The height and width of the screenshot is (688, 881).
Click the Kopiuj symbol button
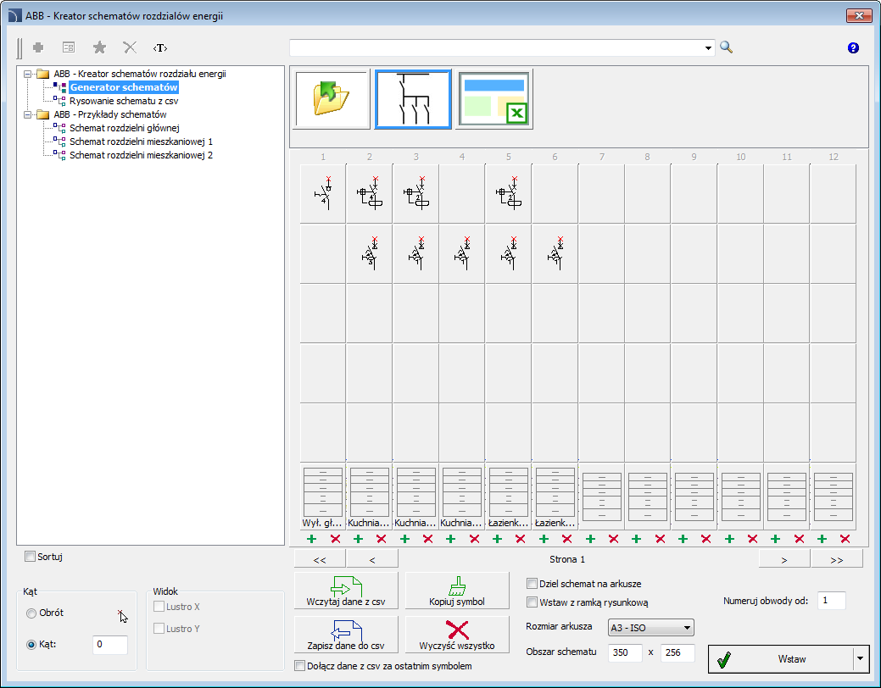(457, 591)
